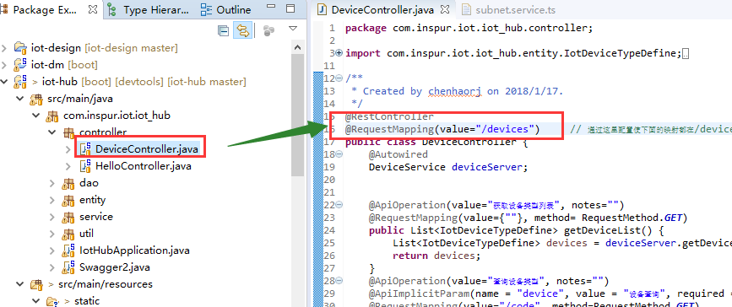Screen dimensions: 732x307
Task: Click 'DeviceService deviceServer;' code line
Action: tap(448, 167)
